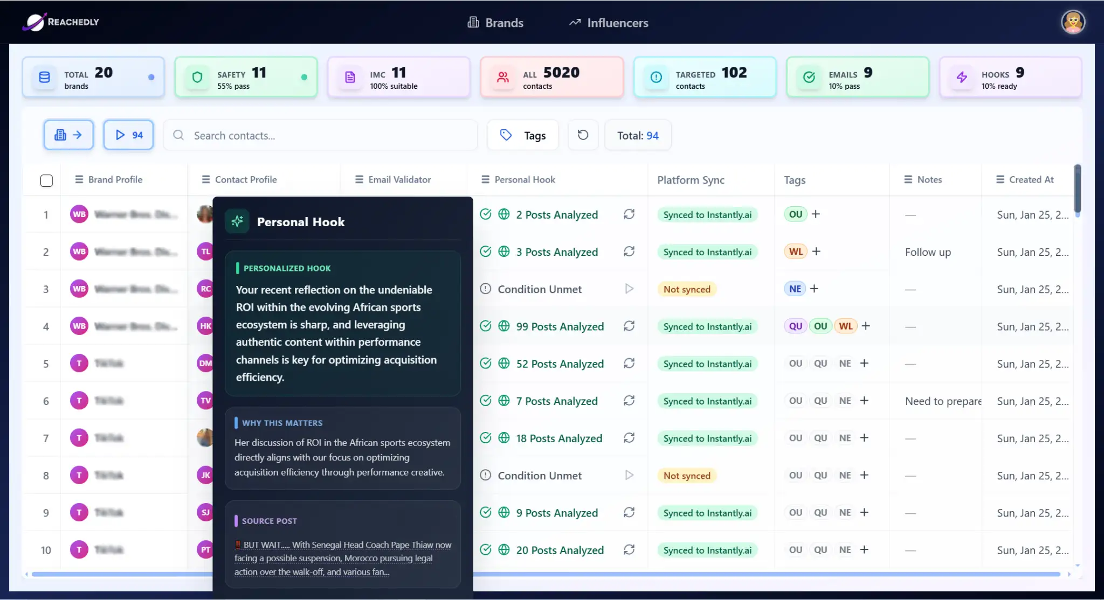Screen dimensions: 1104x600
Task: Click the re-sync icon for 20 Posts Analyzed
Action: point(629,549)
